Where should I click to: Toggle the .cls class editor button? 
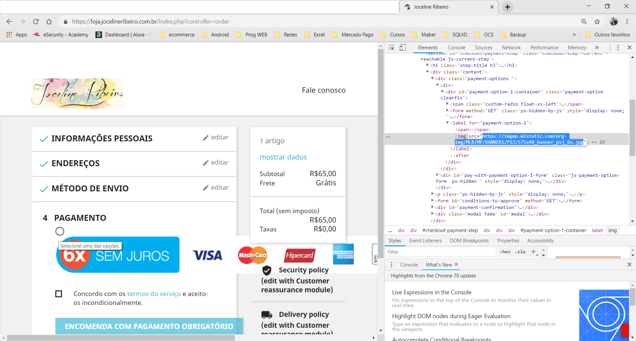pos(520,252)
